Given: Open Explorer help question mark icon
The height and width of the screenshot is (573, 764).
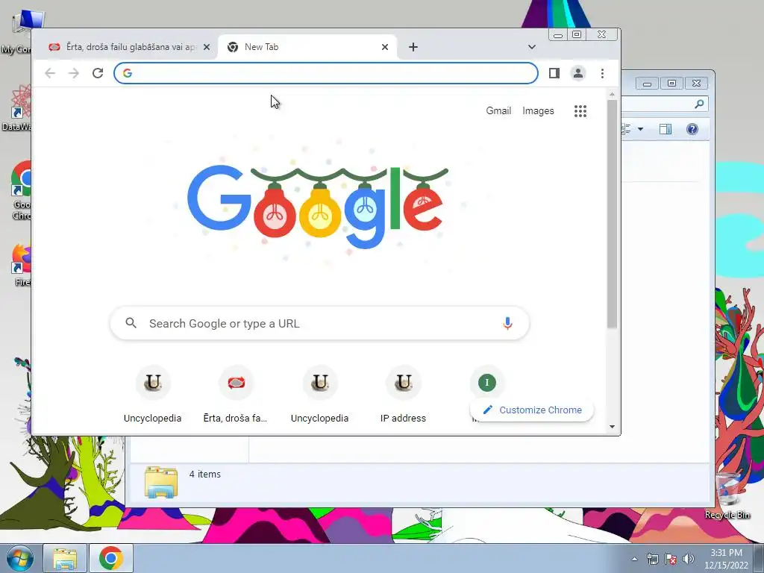Looking at the screenshot, I should (692, 129).
